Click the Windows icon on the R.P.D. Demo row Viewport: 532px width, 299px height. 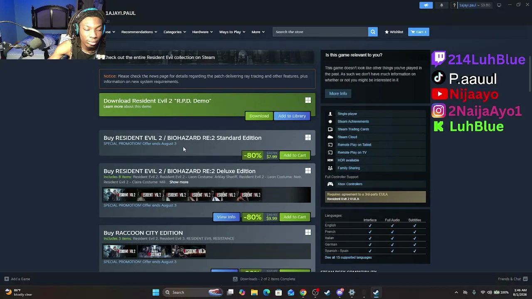(308, 100)
